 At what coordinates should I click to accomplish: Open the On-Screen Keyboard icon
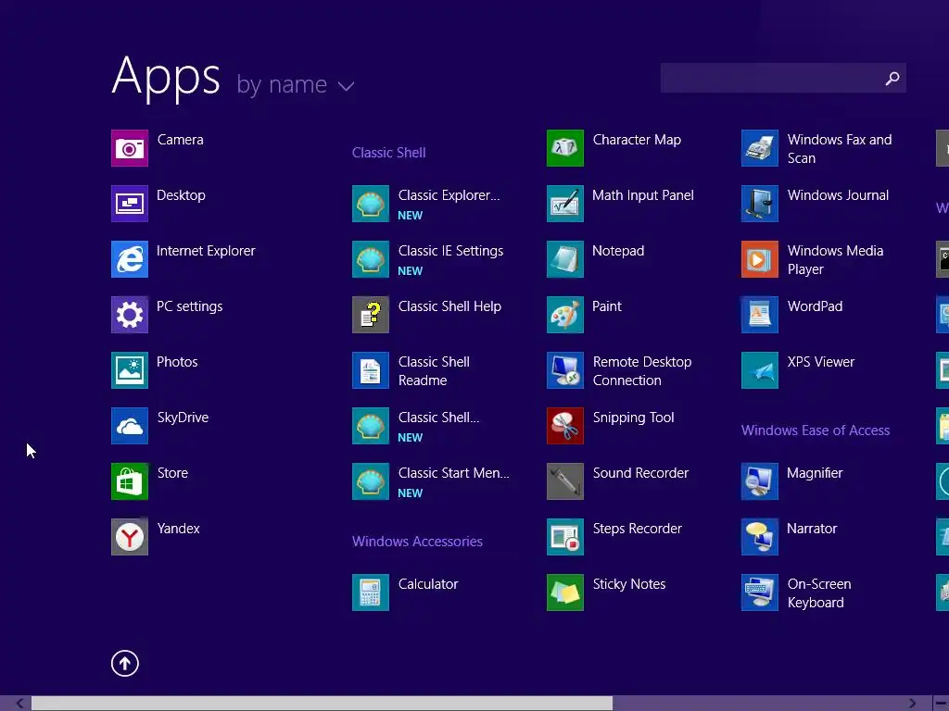(760, 592)
